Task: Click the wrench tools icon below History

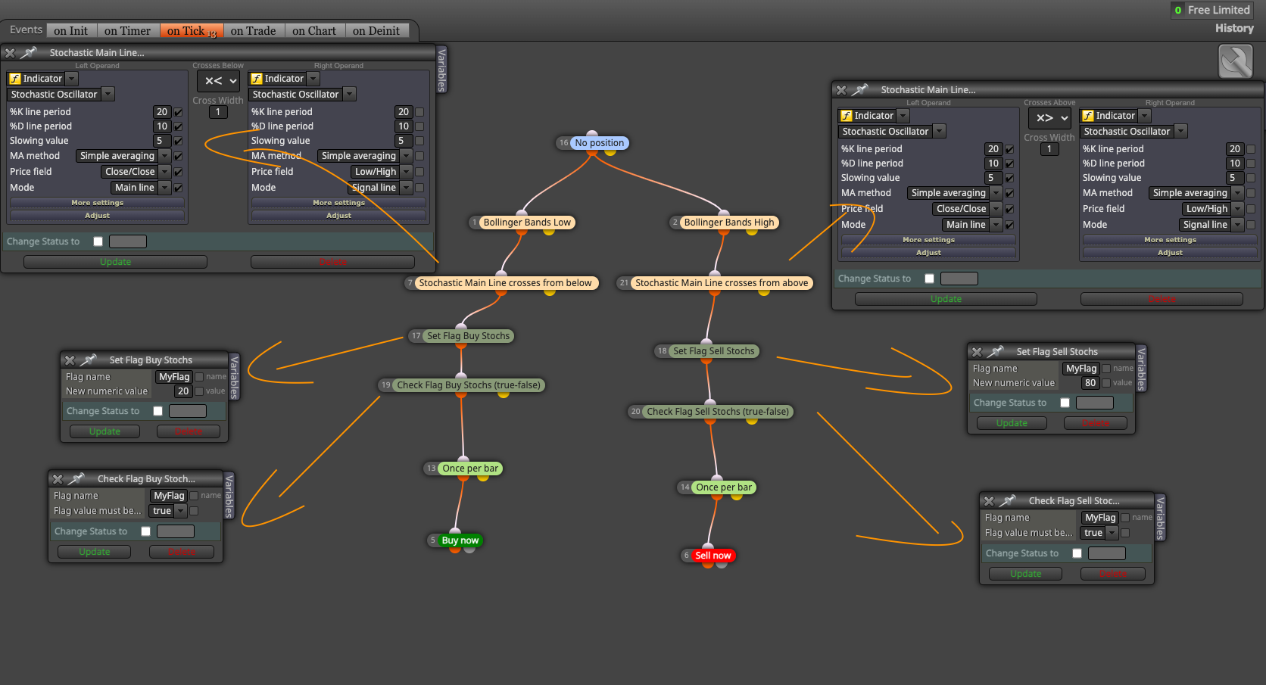Action: (1235, 61)
